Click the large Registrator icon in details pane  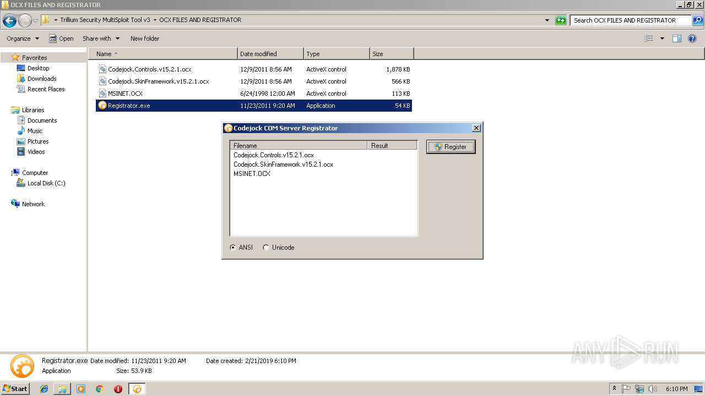22,366
